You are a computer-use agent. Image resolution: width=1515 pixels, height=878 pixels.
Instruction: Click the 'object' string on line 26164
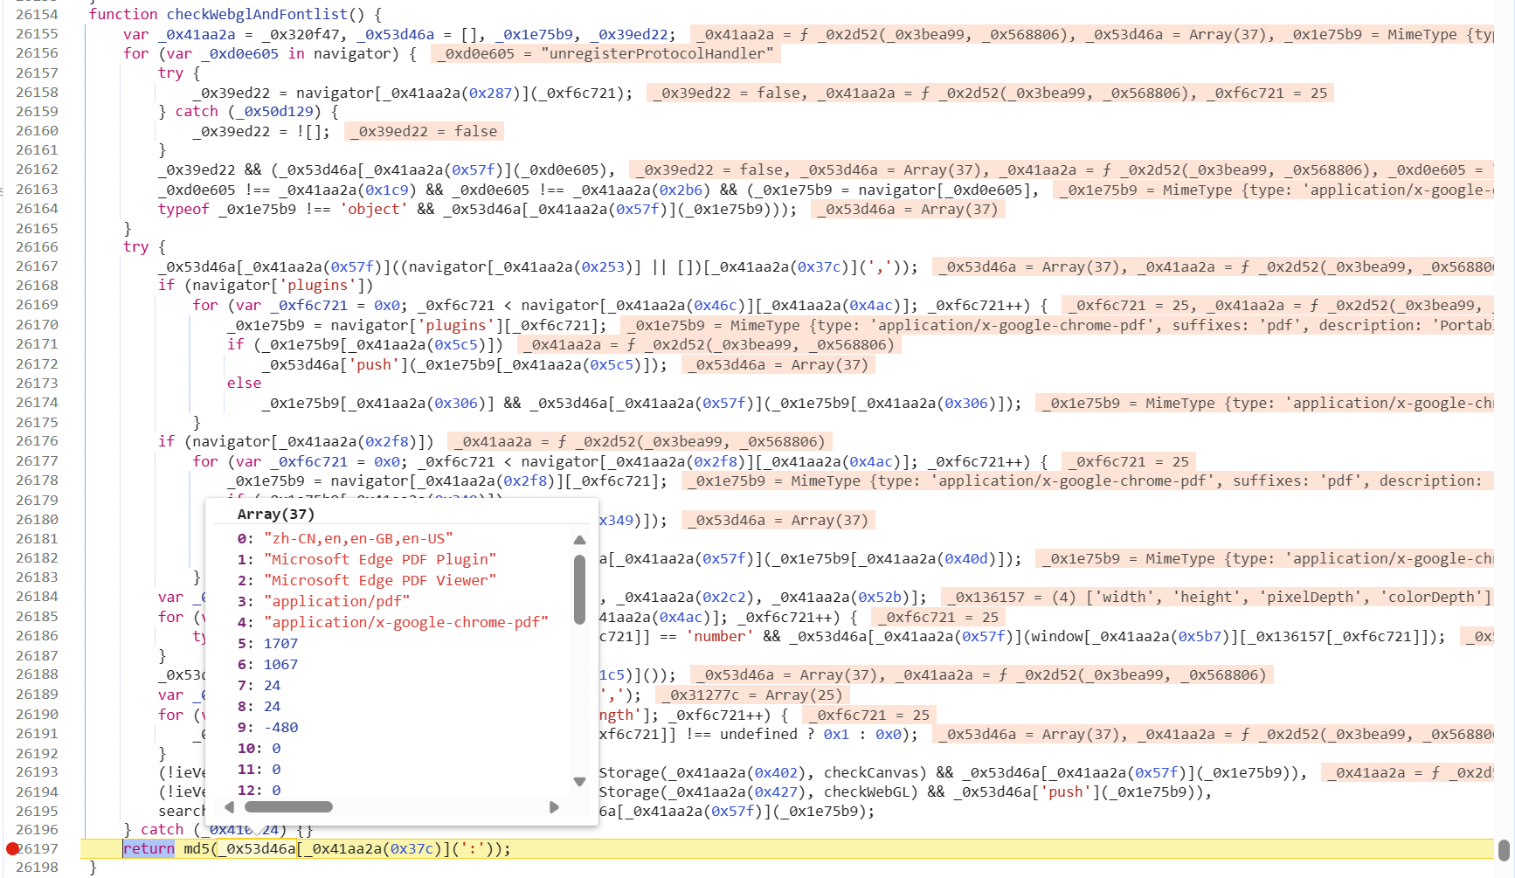coord(374,210)
